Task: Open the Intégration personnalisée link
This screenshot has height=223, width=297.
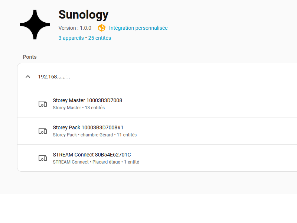Action: coord(138,28)
